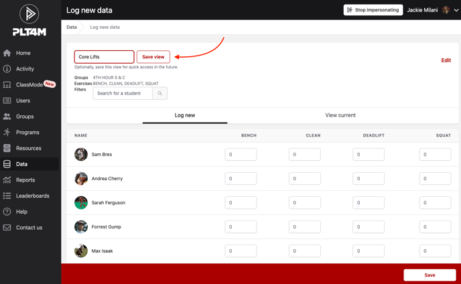Select the Log new tab
The height and width of the screenshot is (284, 461).
185,115
